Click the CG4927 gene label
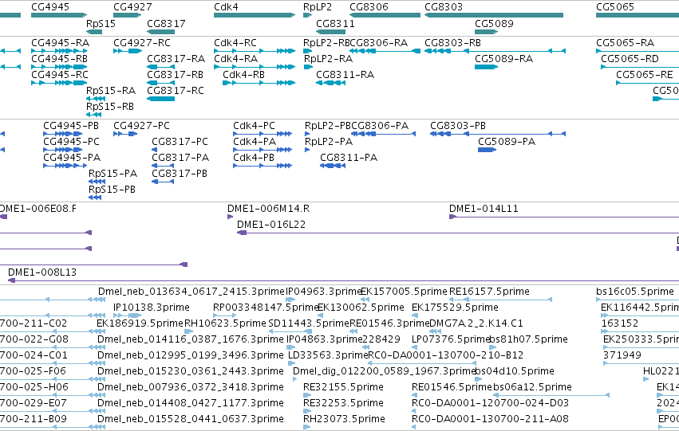Image resolution: width=679 pixels, height=431 pixels. click(132, 7)
